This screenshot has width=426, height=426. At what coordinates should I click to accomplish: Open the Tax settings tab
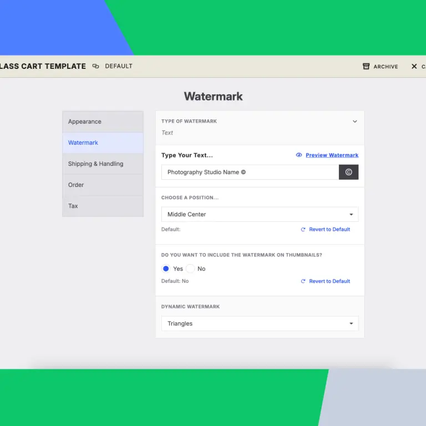103,206
